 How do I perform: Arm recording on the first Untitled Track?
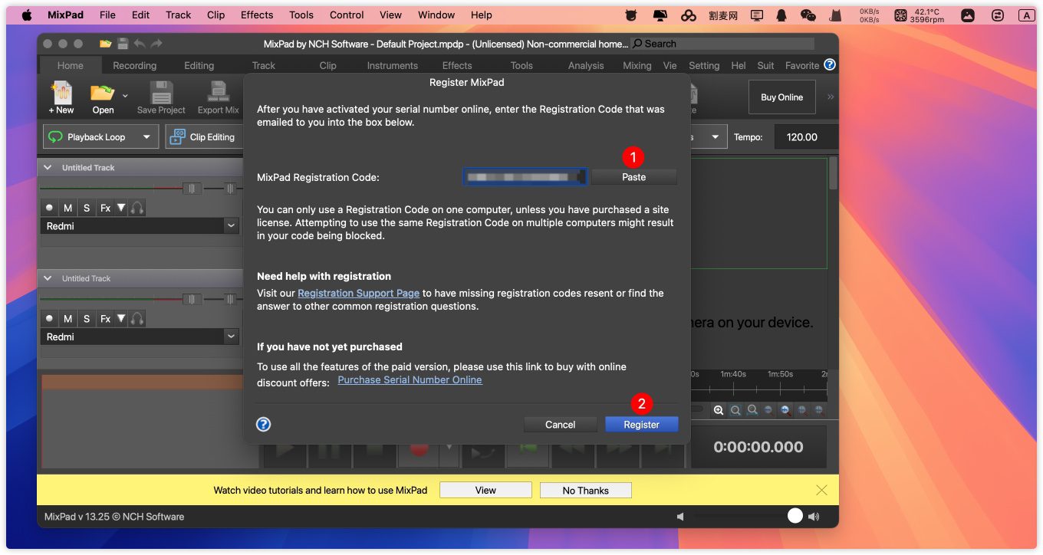tap(50, 208)
